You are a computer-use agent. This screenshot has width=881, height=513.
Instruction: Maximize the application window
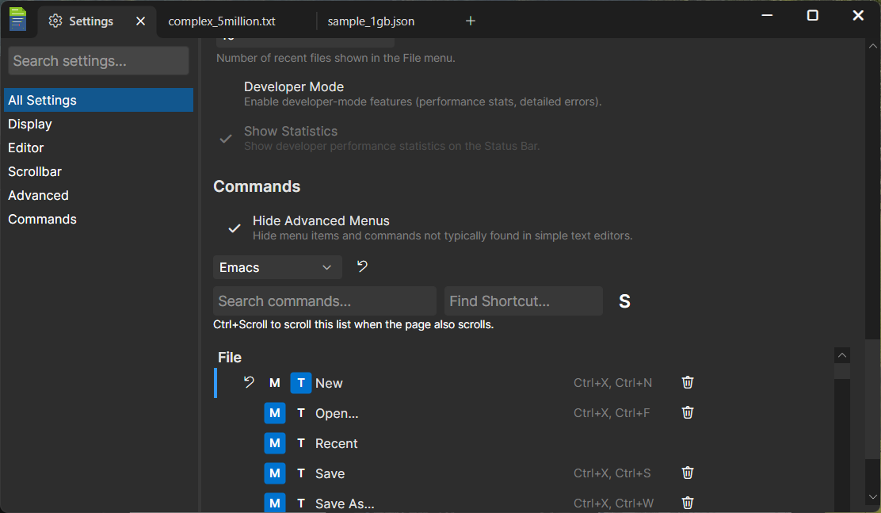pyautogui.click(x=812, y=15)
